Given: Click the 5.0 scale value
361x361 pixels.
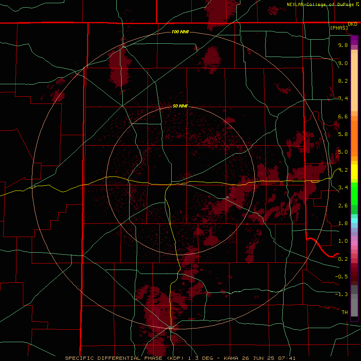Looking at the screenshot, I should (343, 152).
